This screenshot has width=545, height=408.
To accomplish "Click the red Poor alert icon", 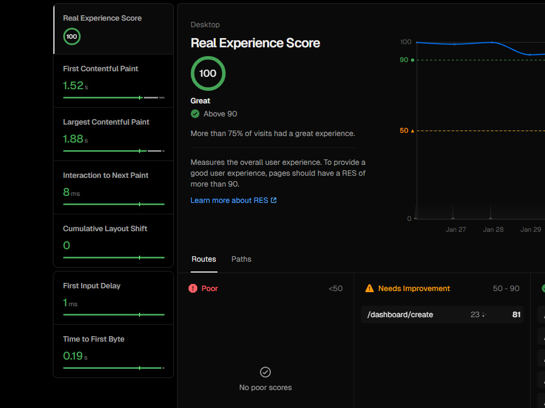I will pyautogui.click(x=193, y=288).
